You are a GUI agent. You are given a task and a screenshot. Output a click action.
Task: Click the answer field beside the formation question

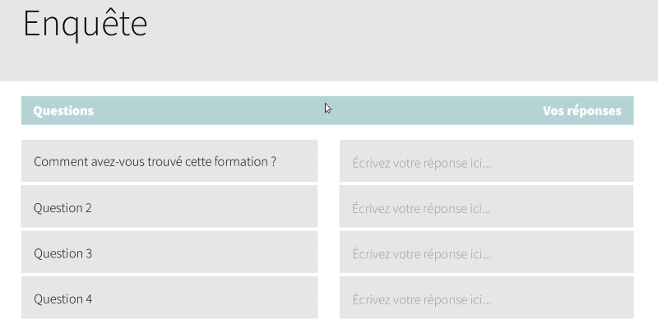(x=486, y=160)
